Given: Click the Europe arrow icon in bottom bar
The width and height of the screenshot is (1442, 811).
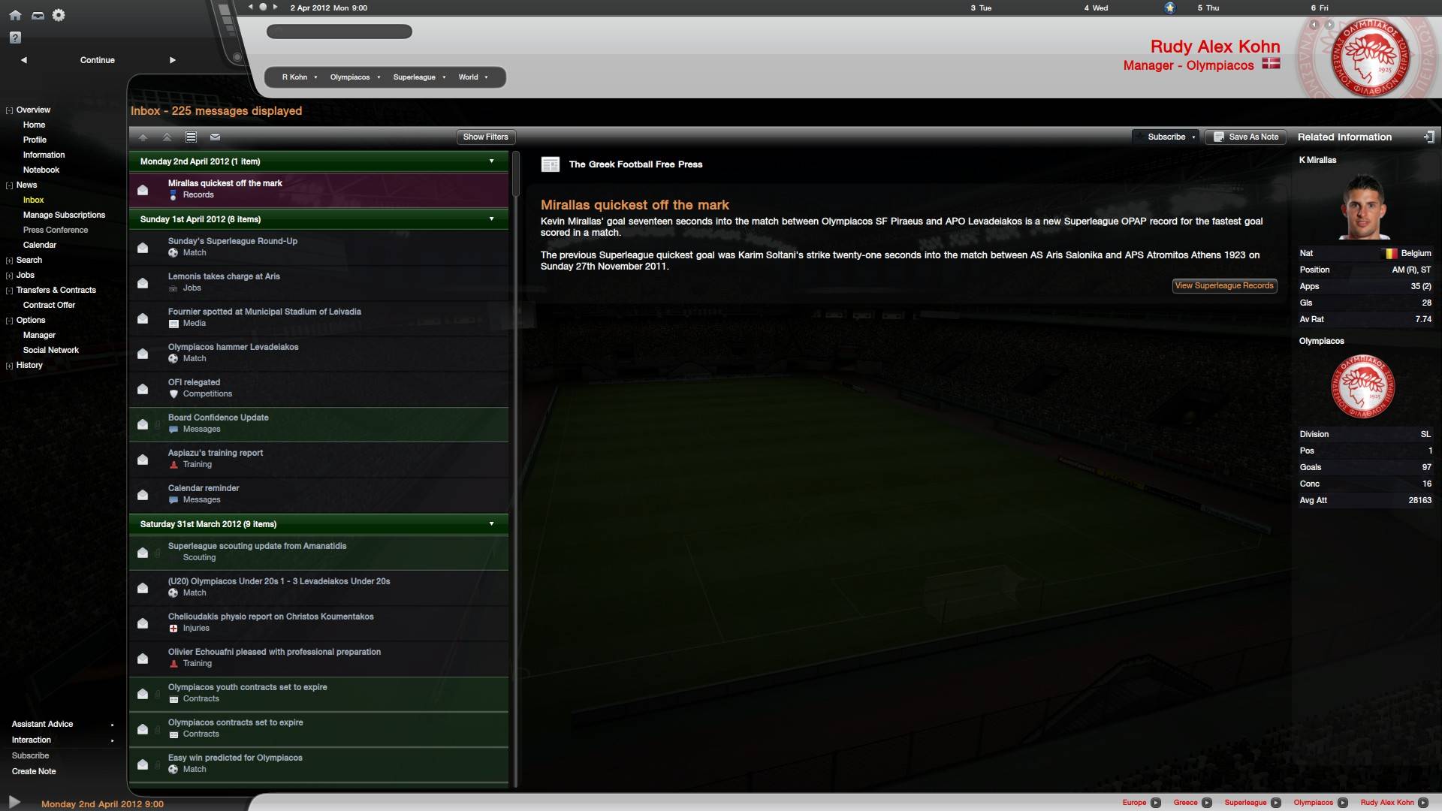Looking at the screenshot, I should [1156, 803].
